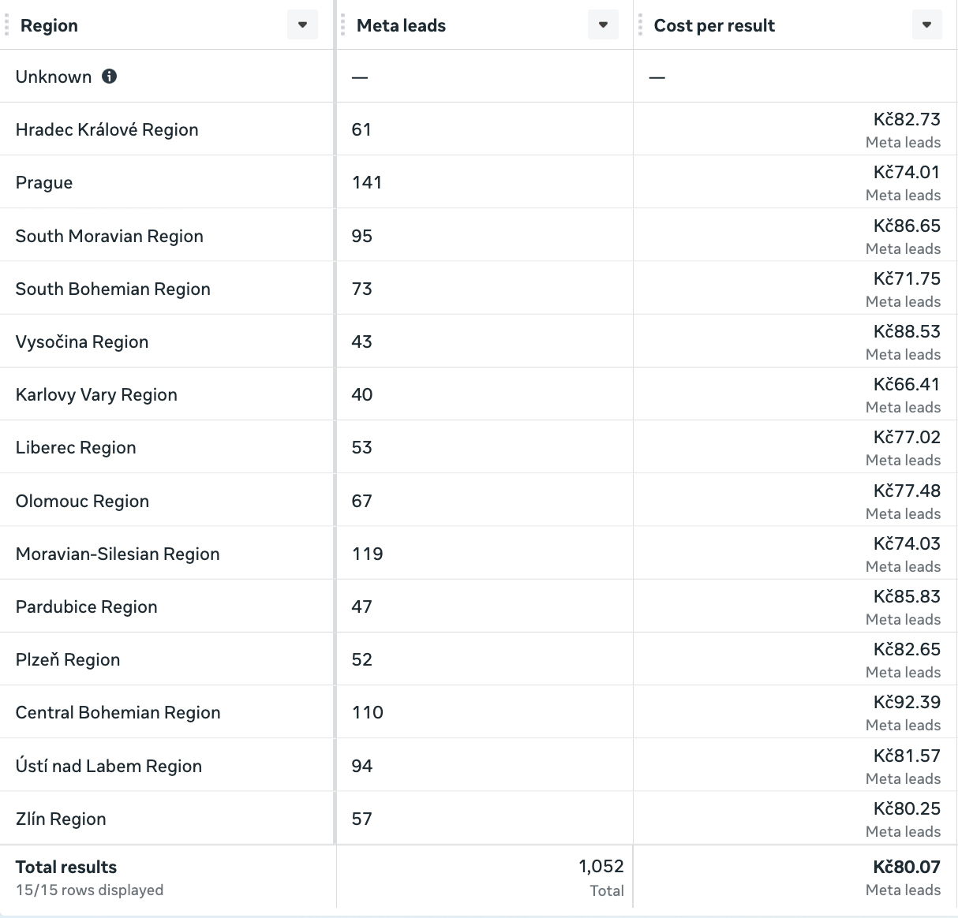The image size is (958, 918).
Task: Click the South Moravian Region row
Action: 109,236
